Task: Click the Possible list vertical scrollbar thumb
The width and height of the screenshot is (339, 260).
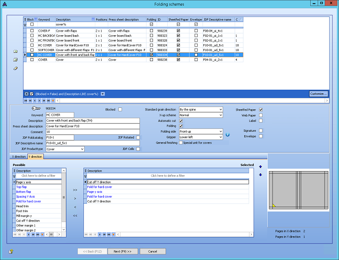Action: pos(64,197)
